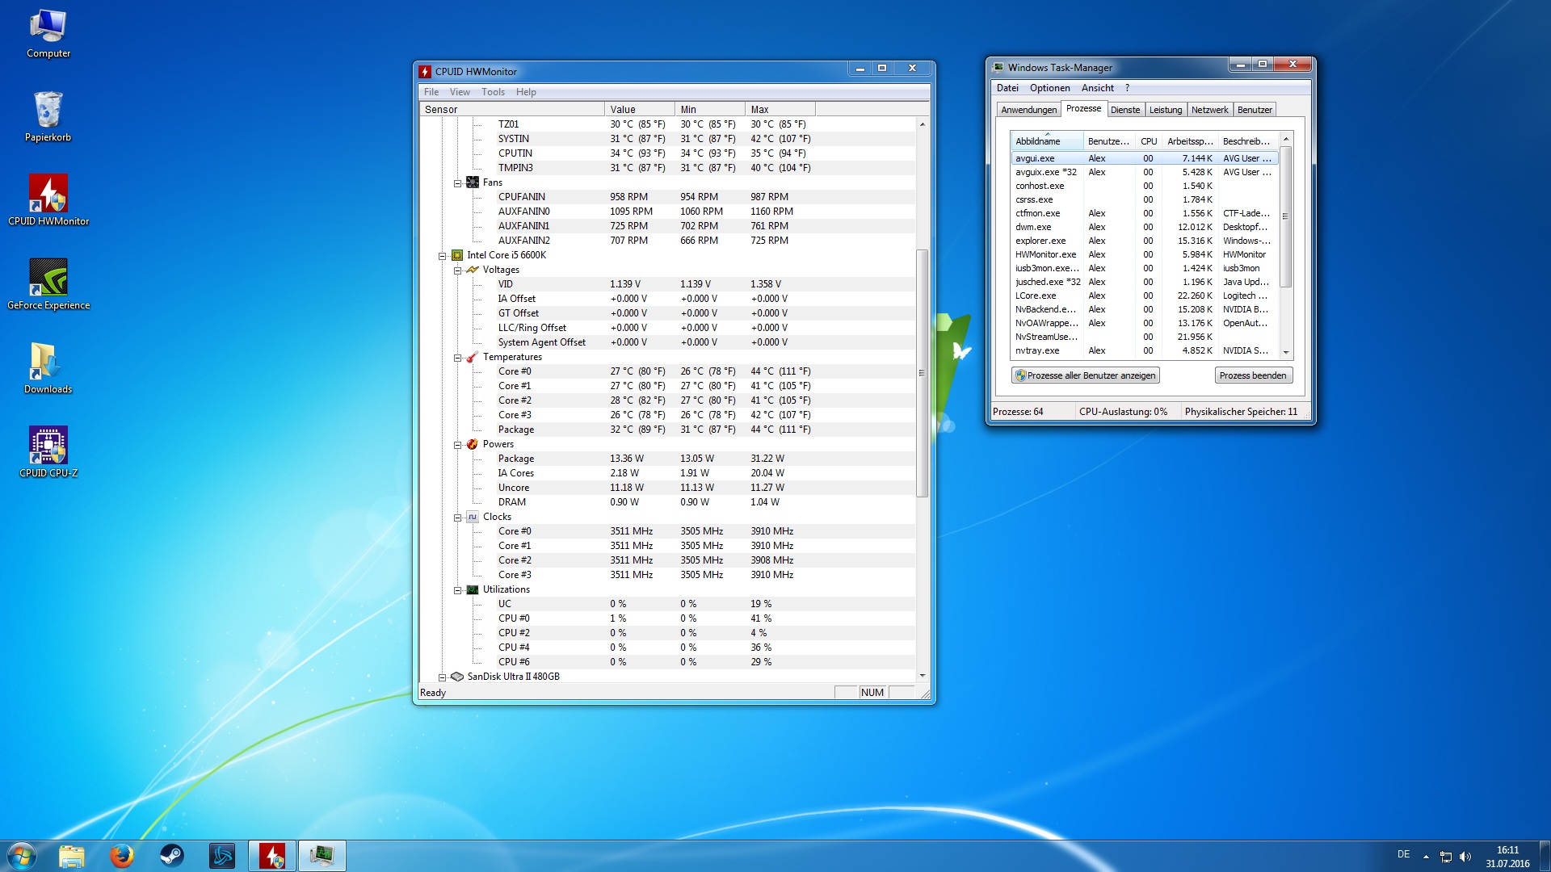
Task: Collapse the Utilizations tree node
Action: click(457, 590)
